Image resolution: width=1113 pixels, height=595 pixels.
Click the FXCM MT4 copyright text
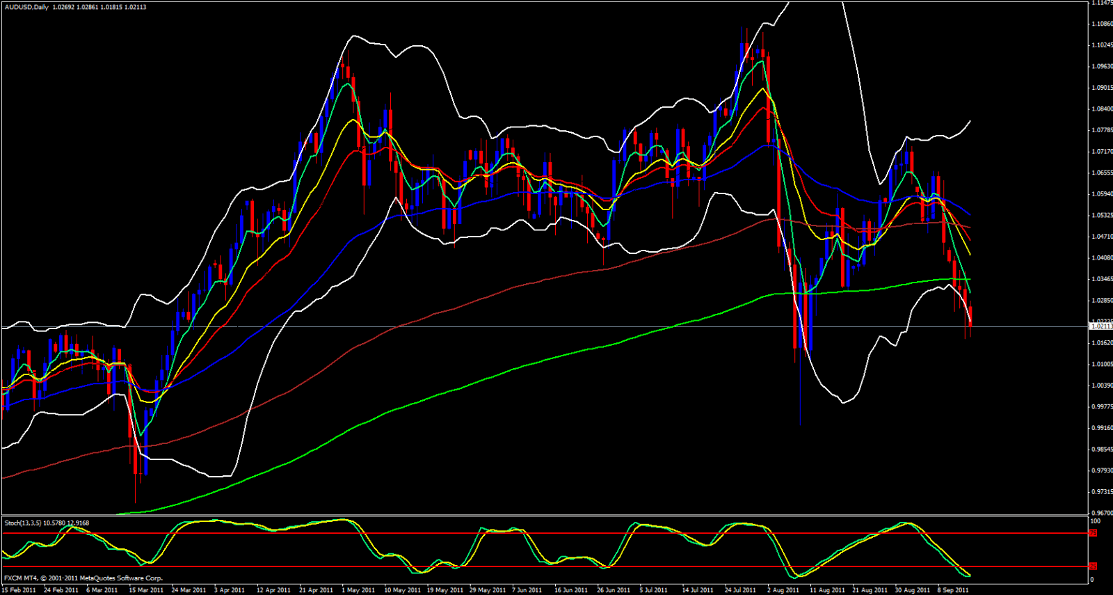(83, 578)
